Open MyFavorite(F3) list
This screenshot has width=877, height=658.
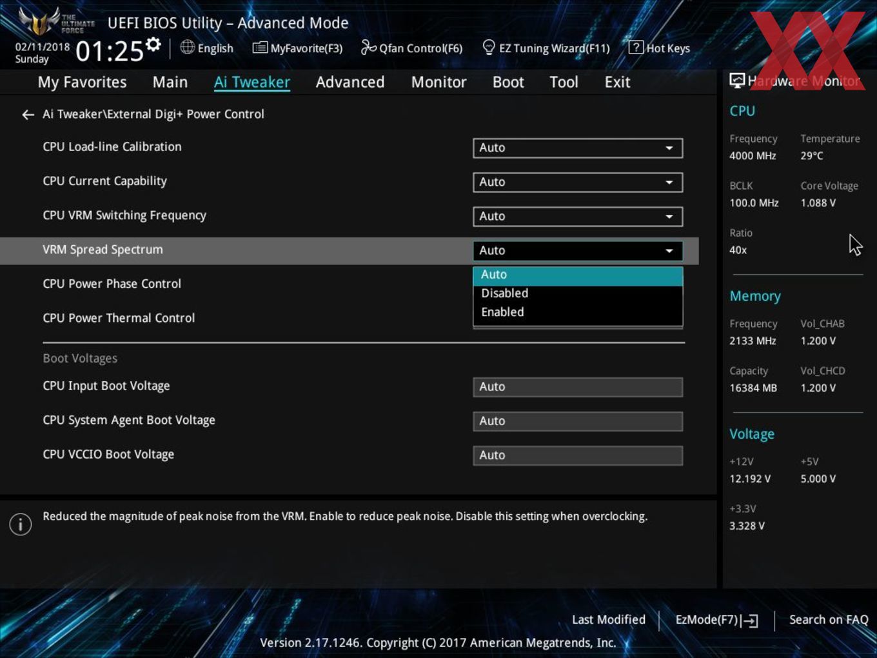pyautogui.click(x=297, y=48)
